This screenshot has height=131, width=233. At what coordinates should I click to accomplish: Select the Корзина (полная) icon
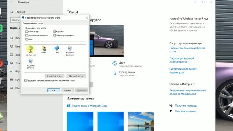(70, 51)
